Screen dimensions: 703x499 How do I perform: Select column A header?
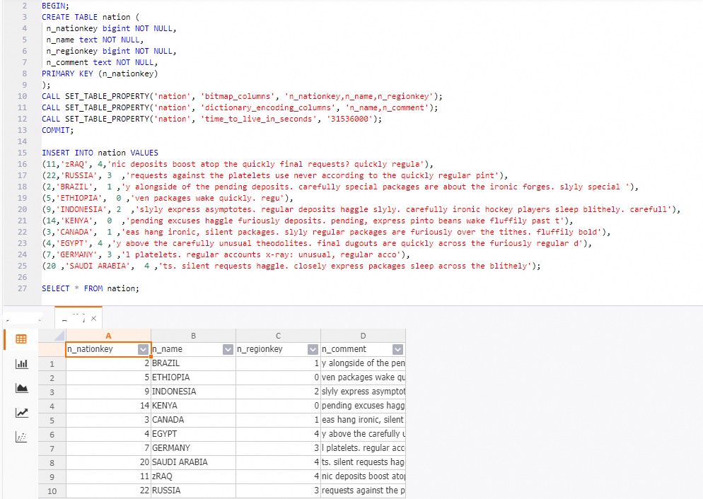pos(108,336)
